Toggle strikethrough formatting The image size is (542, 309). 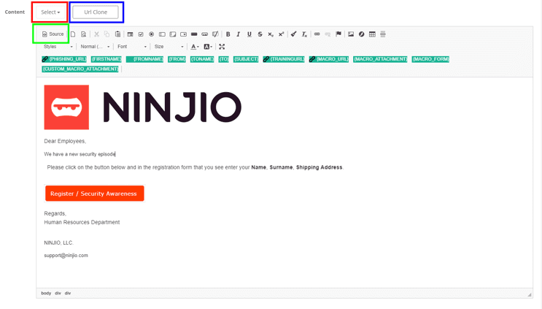pos(260,34)
